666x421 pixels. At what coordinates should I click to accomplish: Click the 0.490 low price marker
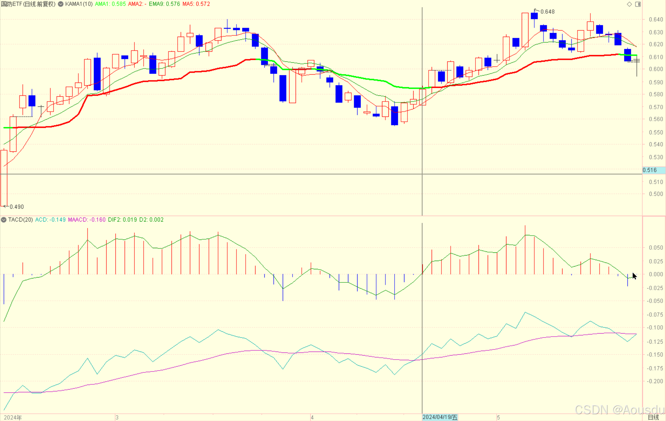(17, 207)
